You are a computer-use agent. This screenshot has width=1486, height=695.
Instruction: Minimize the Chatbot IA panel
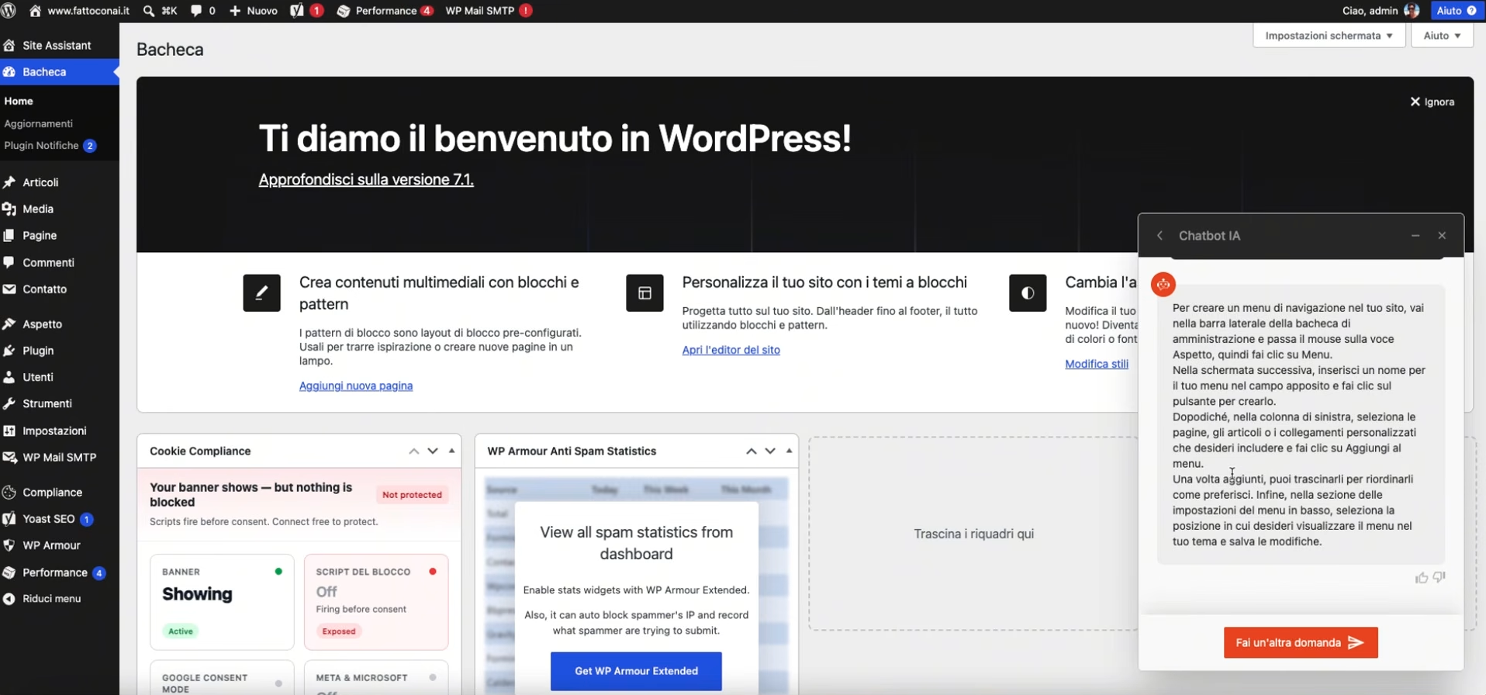[x=1415, y=236]
